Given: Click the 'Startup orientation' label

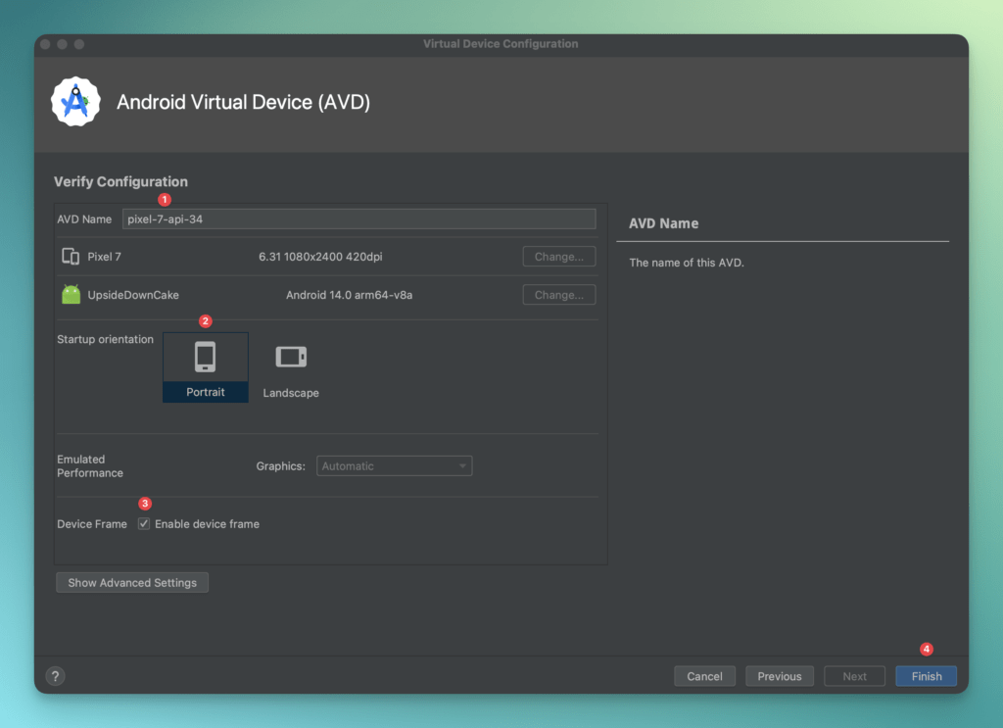Looking at the screenshot, I should pos(105,339).
